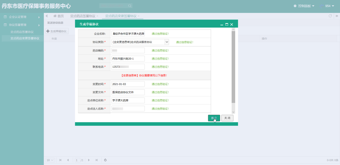Go to previous page icon

[68, 160]
